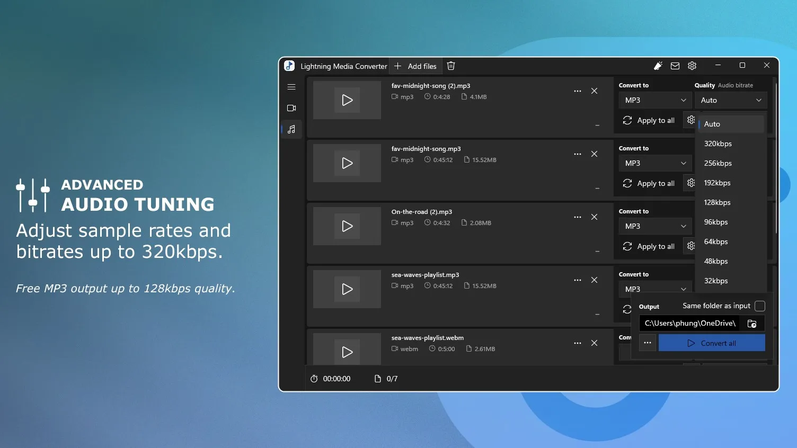
Task: Click output path field C:\Users\phung\OneDrive\
Action: click(x=689, y=324)
